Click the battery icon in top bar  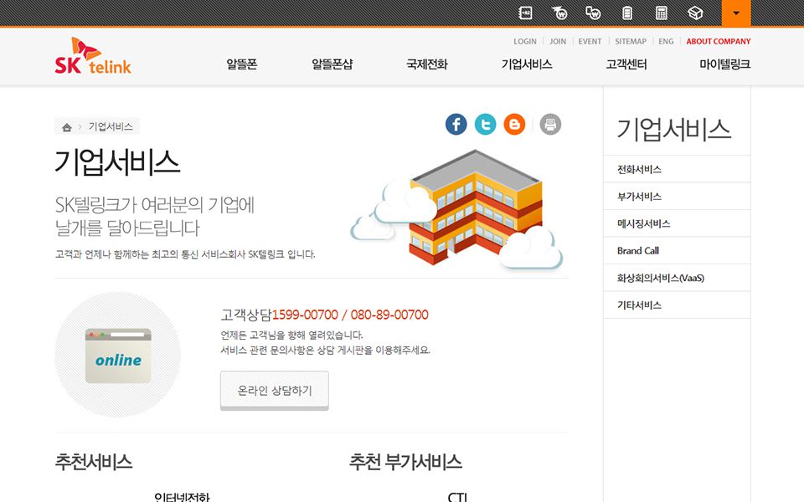tap(627, 13)
